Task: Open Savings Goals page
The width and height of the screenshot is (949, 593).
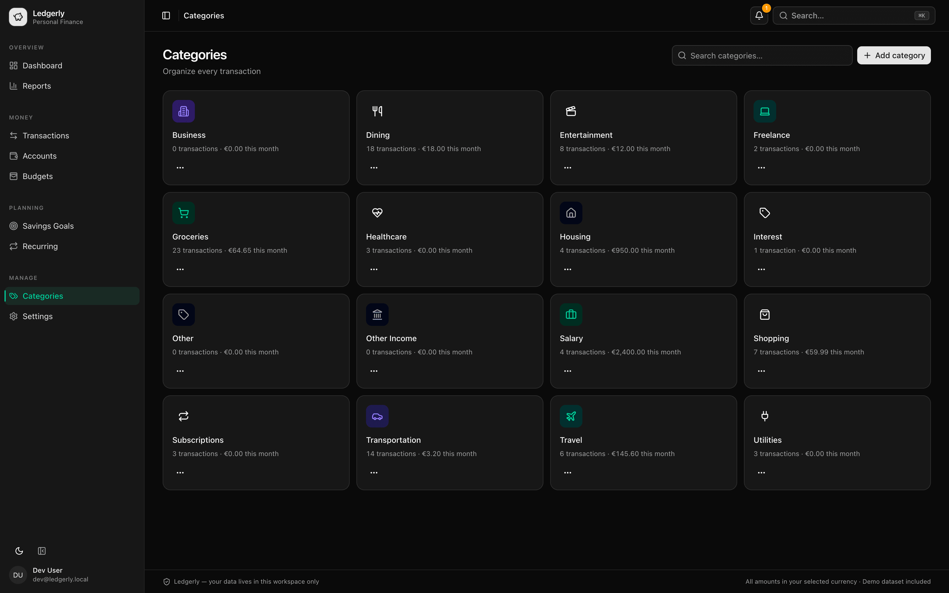Action: [72, 226]
